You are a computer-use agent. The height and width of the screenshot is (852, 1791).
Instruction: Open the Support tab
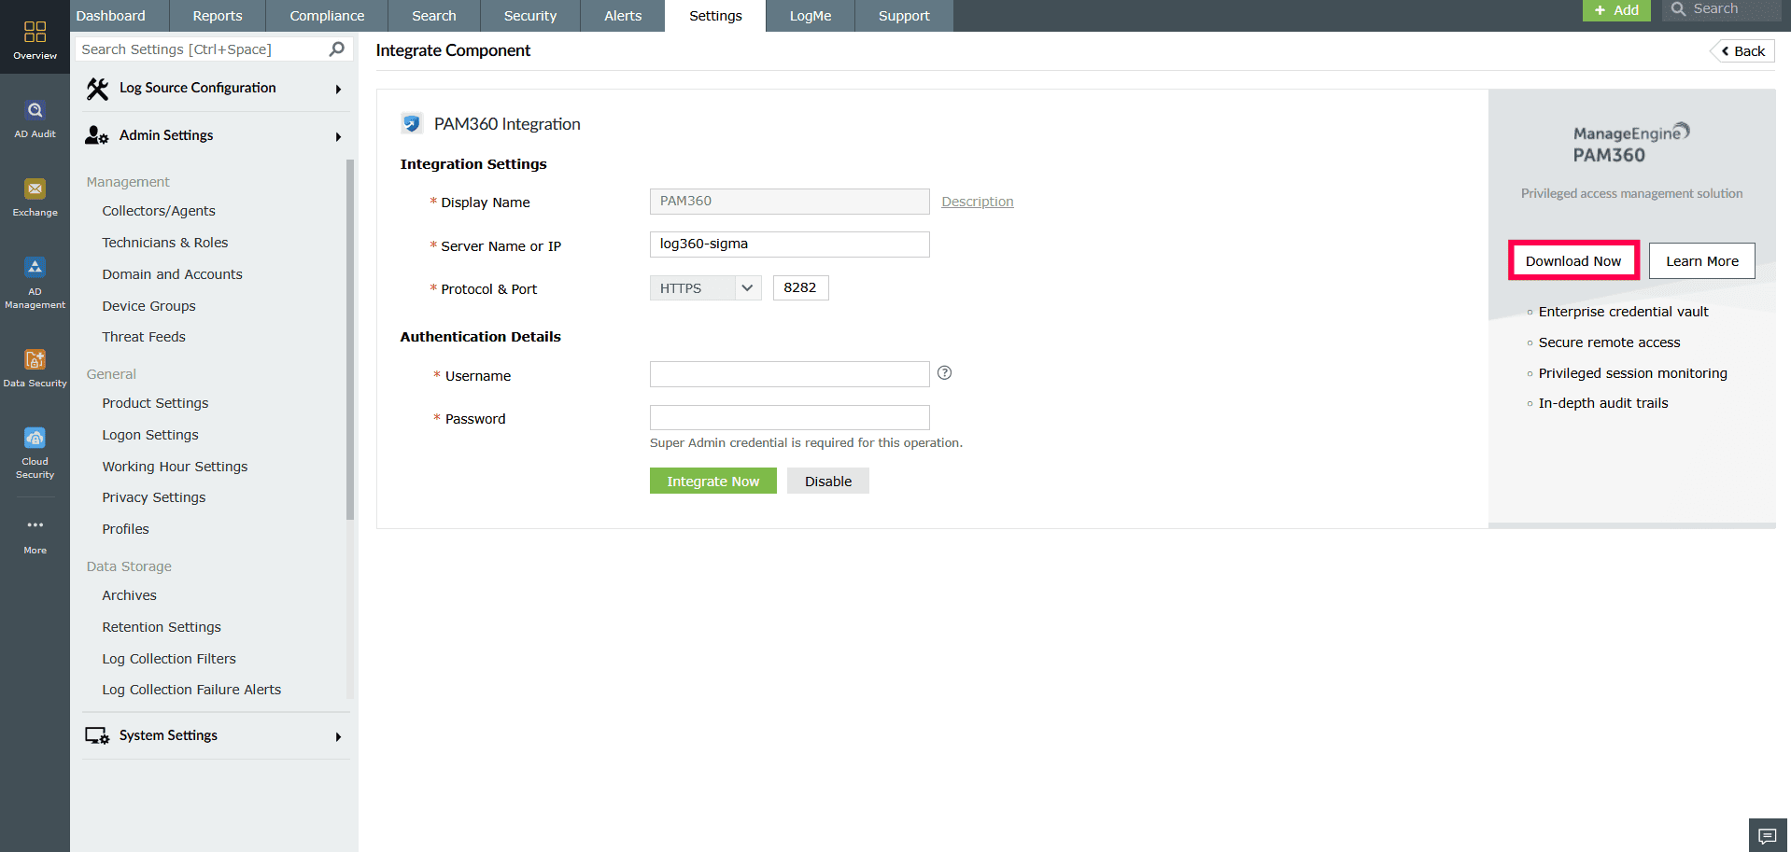click(904, 16)
